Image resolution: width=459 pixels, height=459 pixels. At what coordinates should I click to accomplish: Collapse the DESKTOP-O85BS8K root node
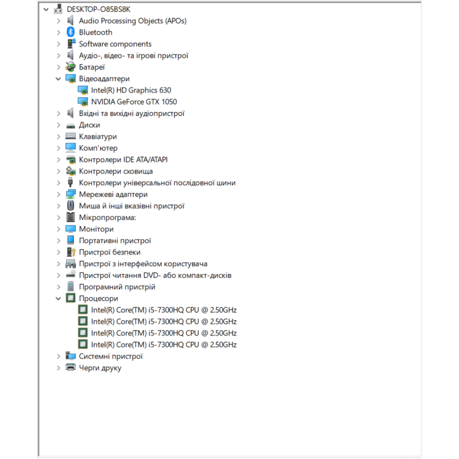(x=46, y=9)
